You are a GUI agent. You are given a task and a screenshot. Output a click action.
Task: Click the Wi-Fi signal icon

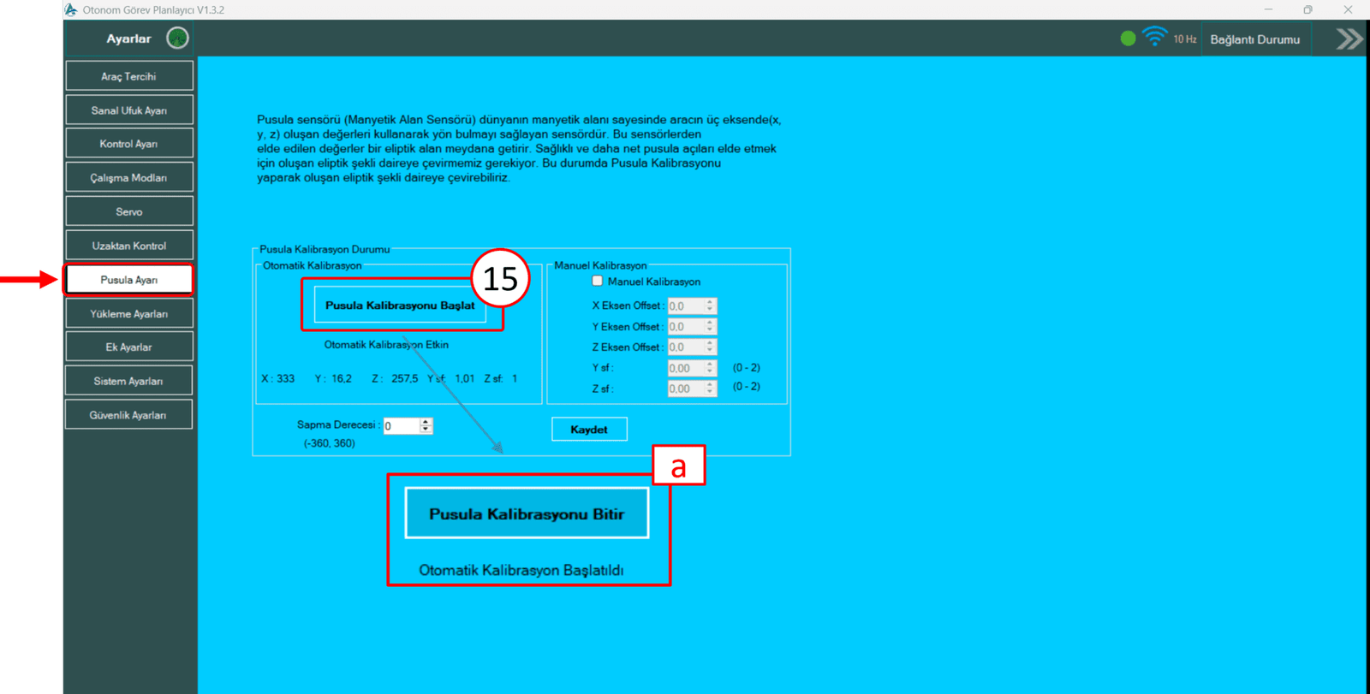coord(1154,37)
